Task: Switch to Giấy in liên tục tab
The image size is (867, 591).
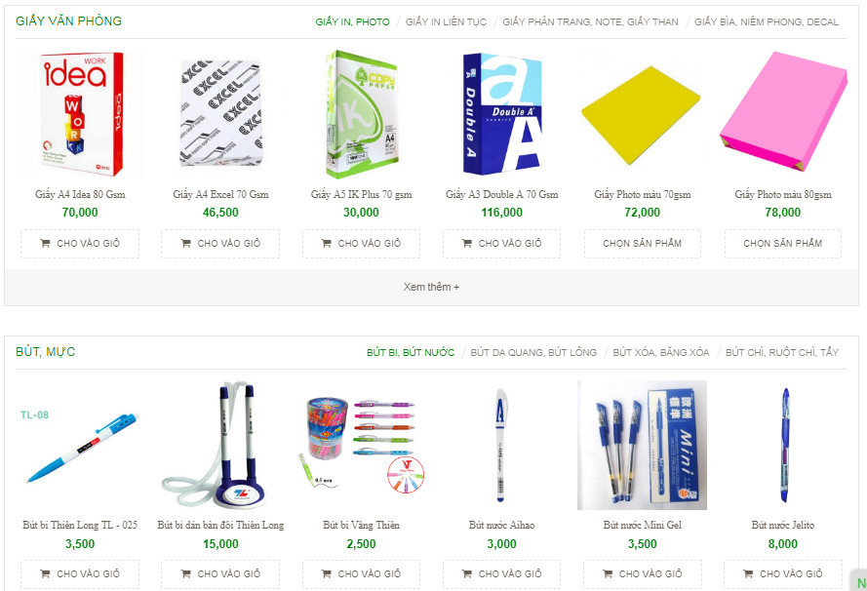Action: 446,22
